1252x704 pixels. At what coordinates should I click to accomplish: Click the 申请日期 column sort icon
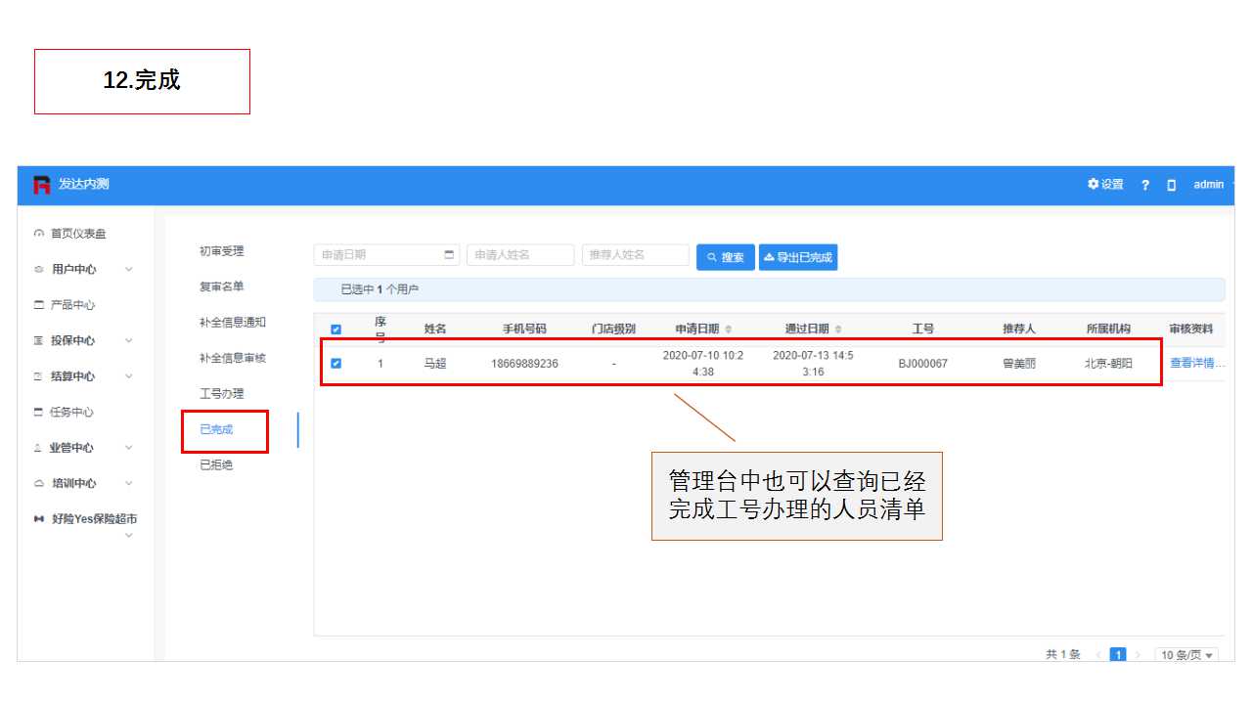point(728,330)
